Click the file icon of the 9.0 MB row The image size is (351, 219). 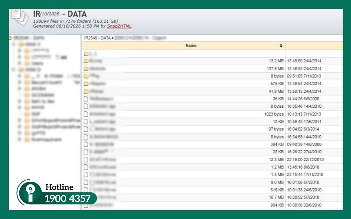86,182
